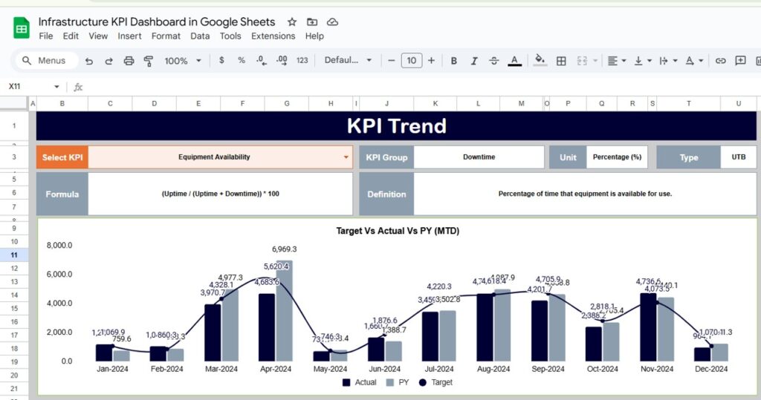Open the Google Sheets home icon
This screenshot has width=761, height=400.
(21, 28)
